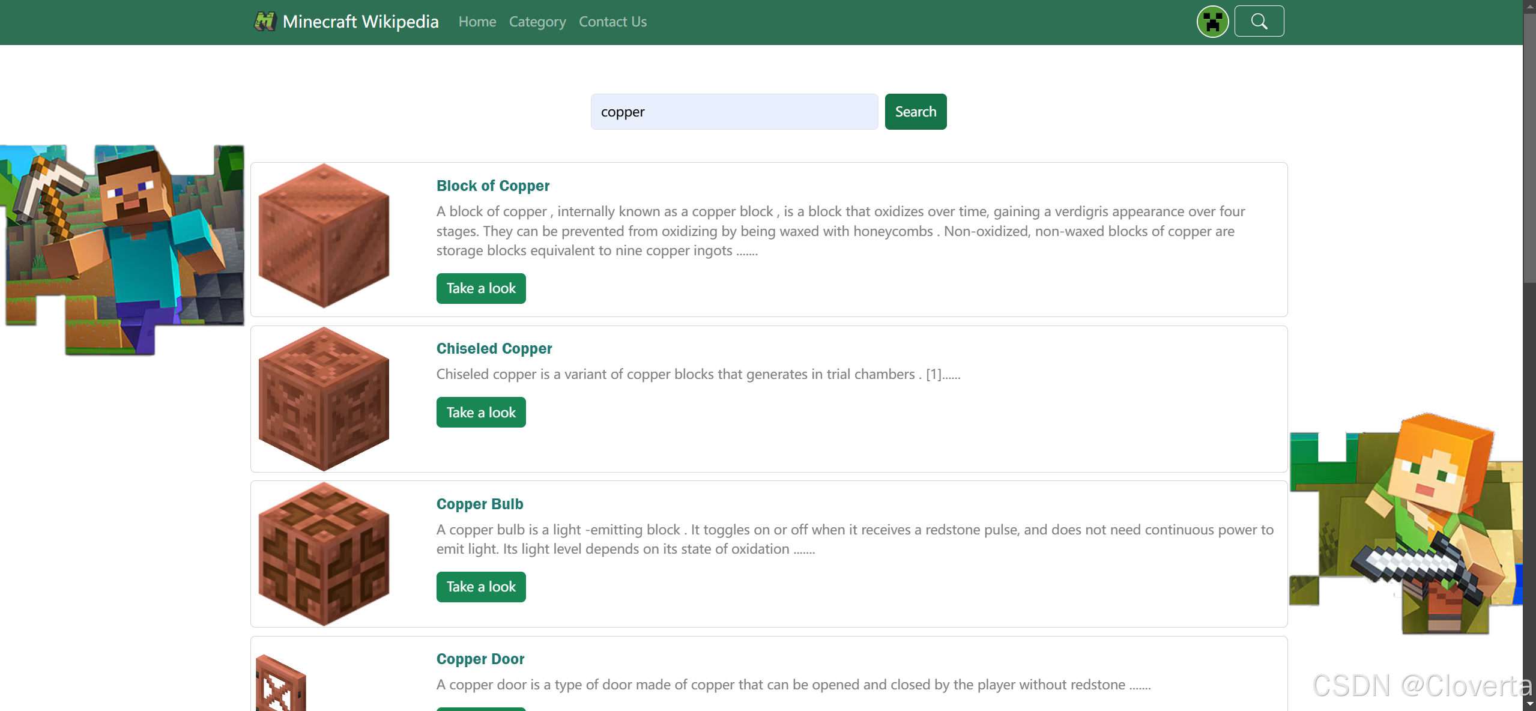Screen dimensions: 1536x711
Task: Take a look at Block of Copper
Action: click(x=481, y=288)
